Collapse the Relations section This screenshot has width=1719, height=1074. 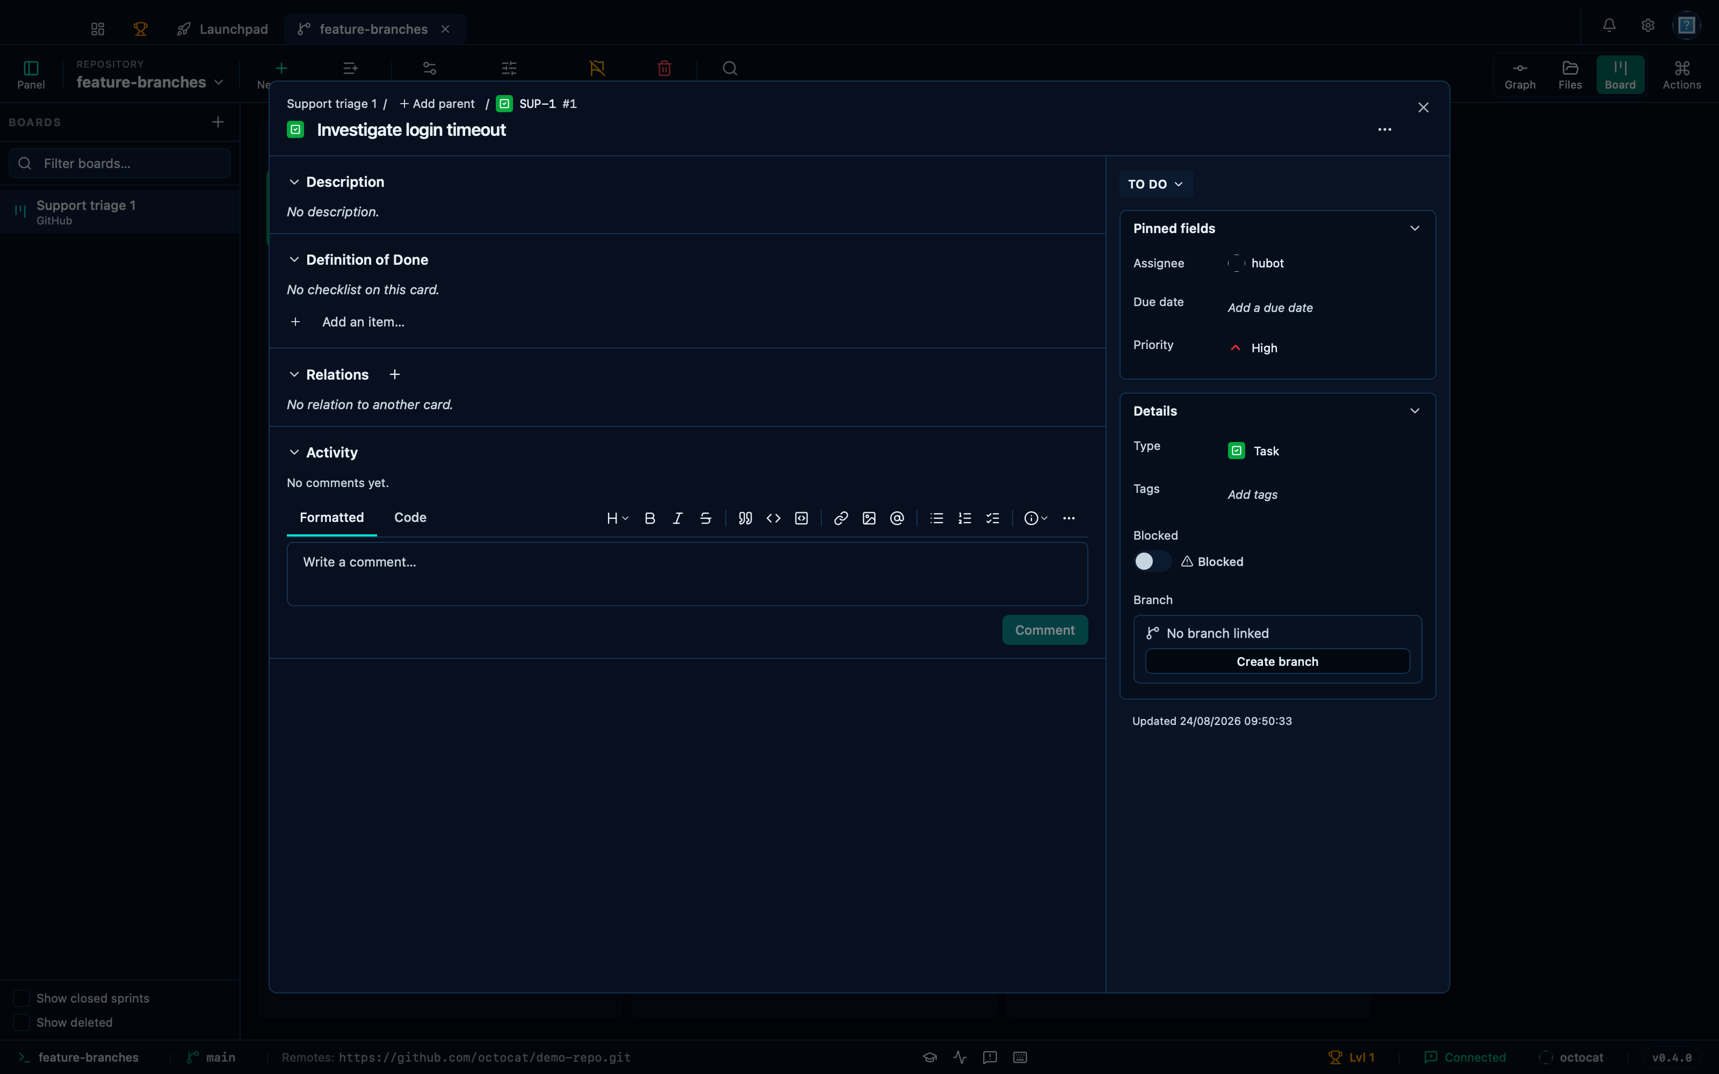click(294, 374)
